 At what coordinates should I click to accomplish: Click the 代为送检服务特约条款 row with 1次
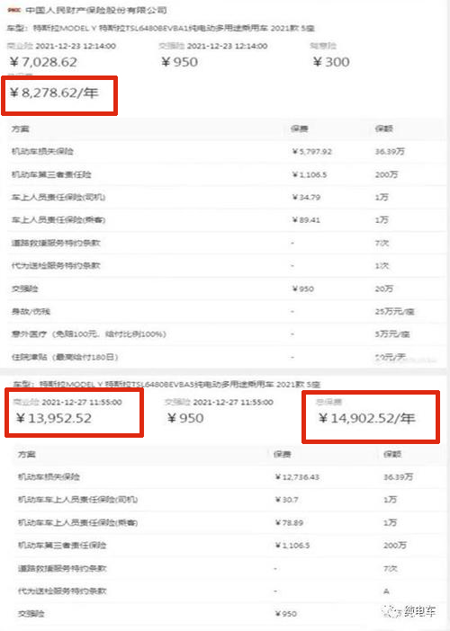click(x=226, y=265)
